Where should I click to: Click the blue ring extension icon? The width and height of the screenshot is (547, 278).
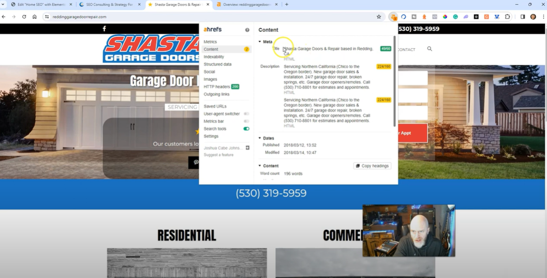click(x=404, y=17)
